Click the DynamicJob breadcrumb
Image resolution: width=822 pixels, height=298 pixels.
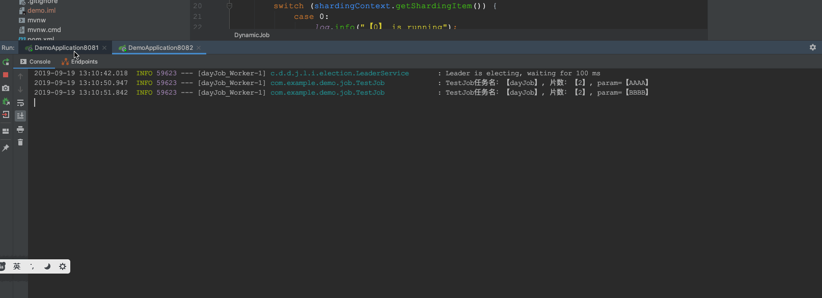pos(252,35)
